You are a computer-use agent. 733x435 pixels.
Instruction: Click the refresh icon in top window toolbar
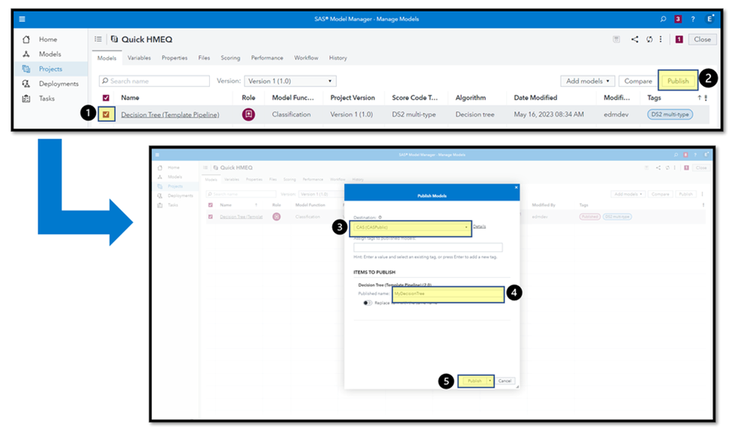650,39
